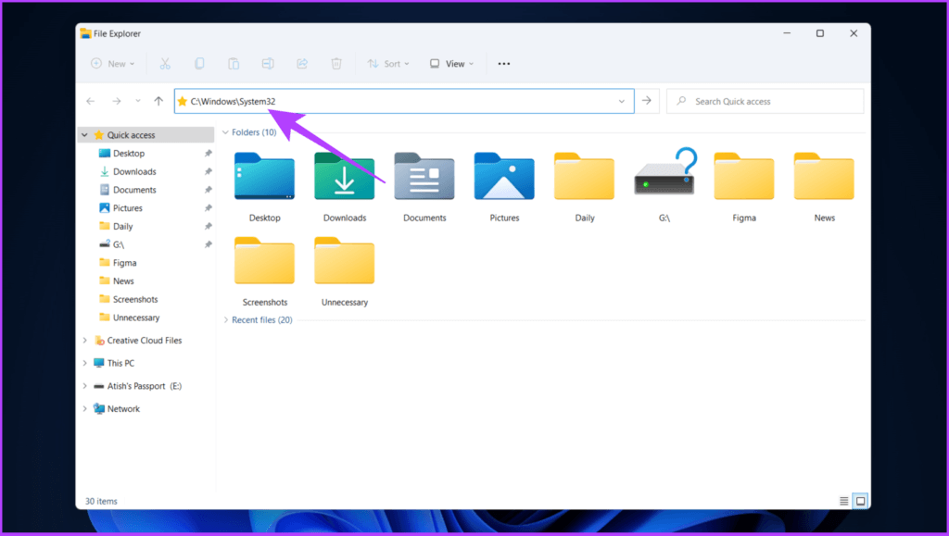The width and height of the screenshot is (949, 536).
Task: Select the Desktop folder icon in main pane
Action: (264, 176)
